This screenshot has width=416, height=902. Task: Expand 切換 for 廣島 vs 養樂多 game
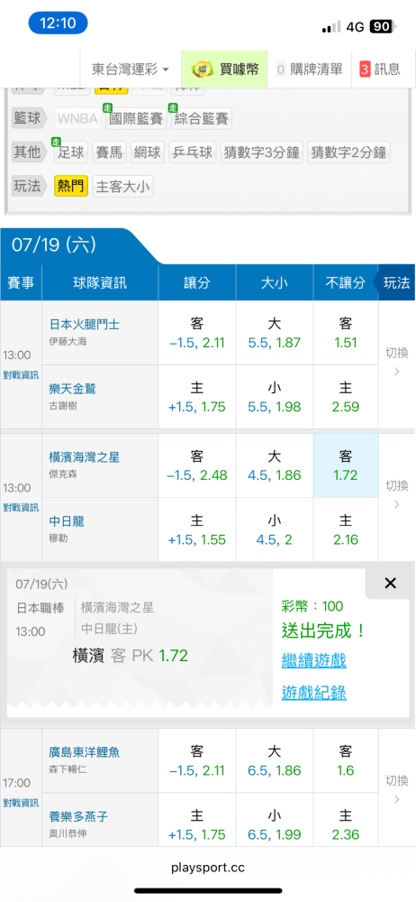[396, 789]
